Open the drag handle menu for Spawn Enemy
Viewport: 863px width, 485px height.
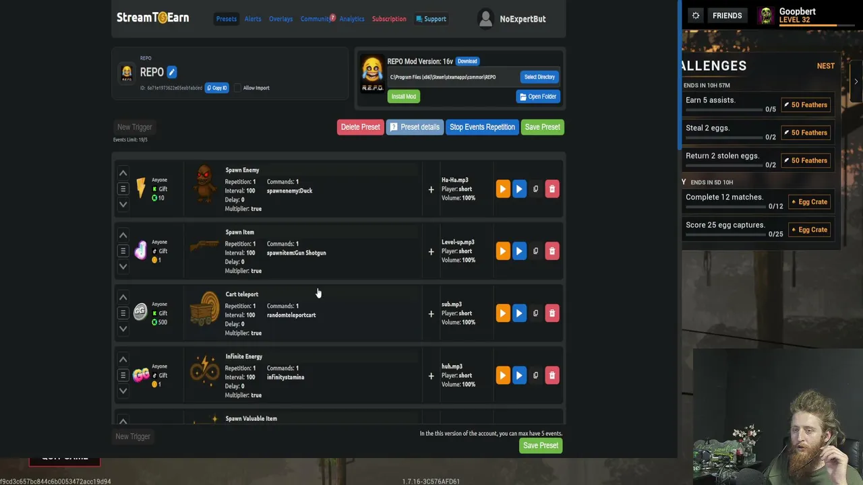[x=123, y=189]
